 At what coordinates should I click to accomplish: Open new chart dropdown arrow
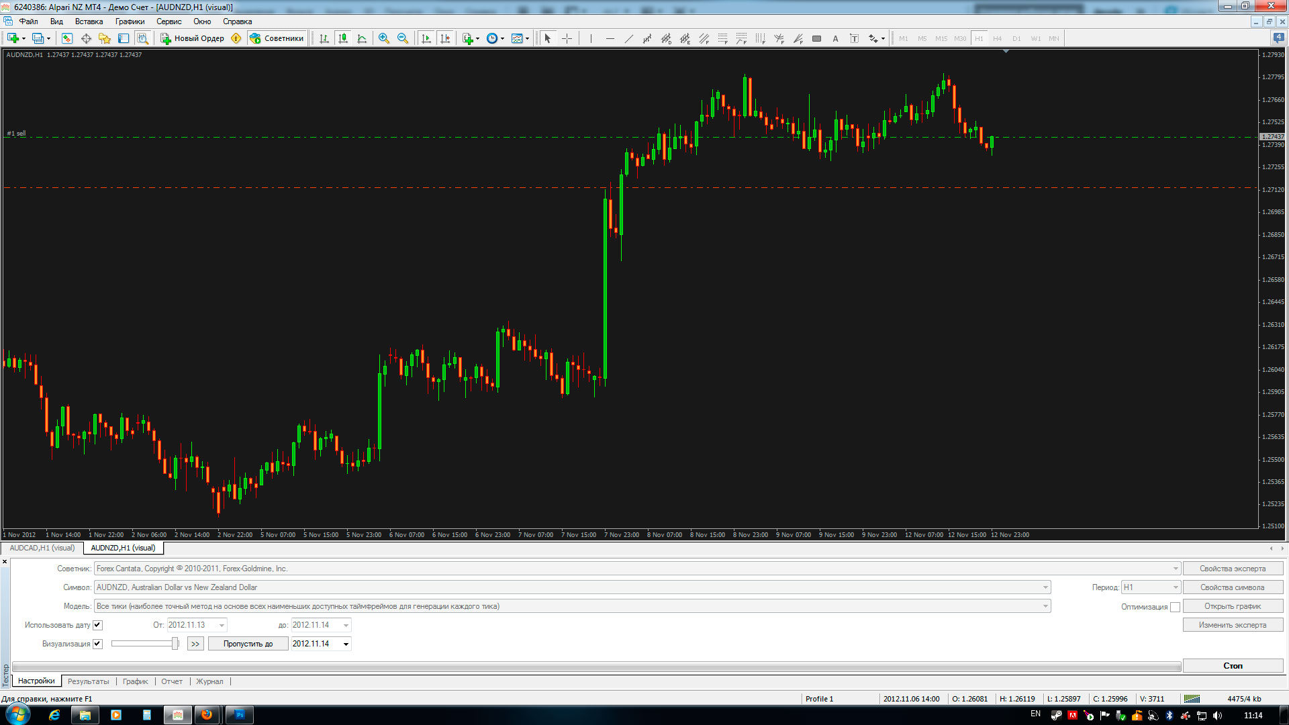(24, 38)
